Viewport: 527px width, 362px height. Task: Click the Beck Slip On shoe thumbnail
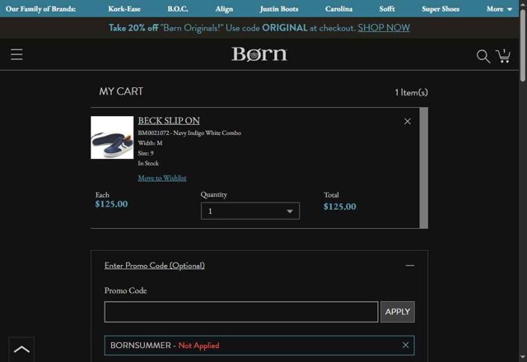pos(112,137)
